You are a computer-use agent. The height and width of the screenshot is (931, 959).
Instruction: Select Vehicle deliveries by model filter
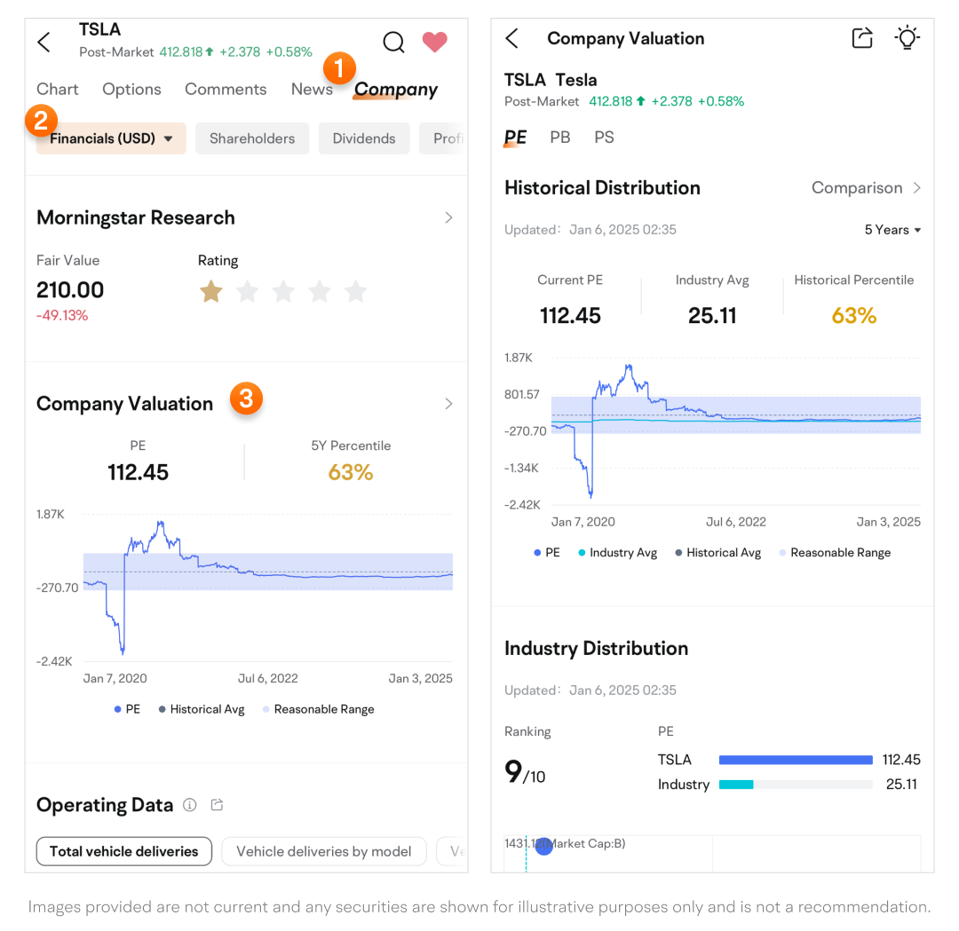pyautogui.click(x=323, y=851)
